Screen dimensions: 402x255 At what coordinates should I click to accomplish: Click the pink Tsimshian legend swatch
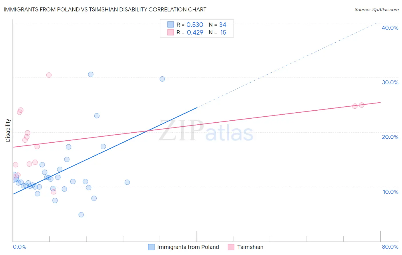click(231, 247)
